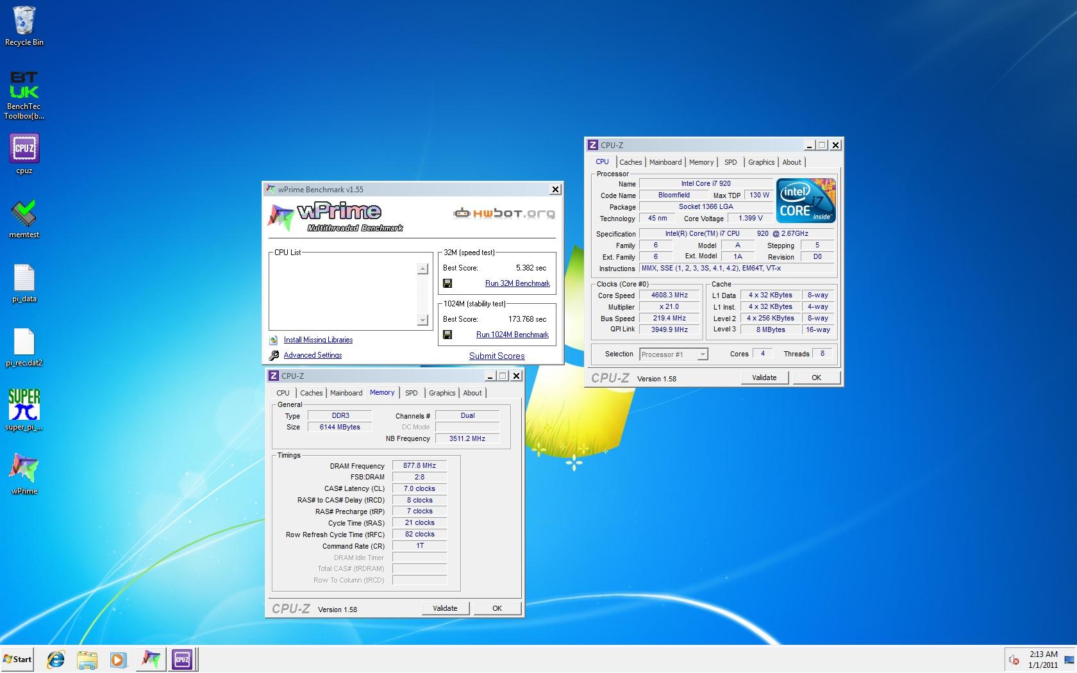
Task: Switch to Memory tab in the CPU-Z CPU window
Action: [x=701, y=163]
